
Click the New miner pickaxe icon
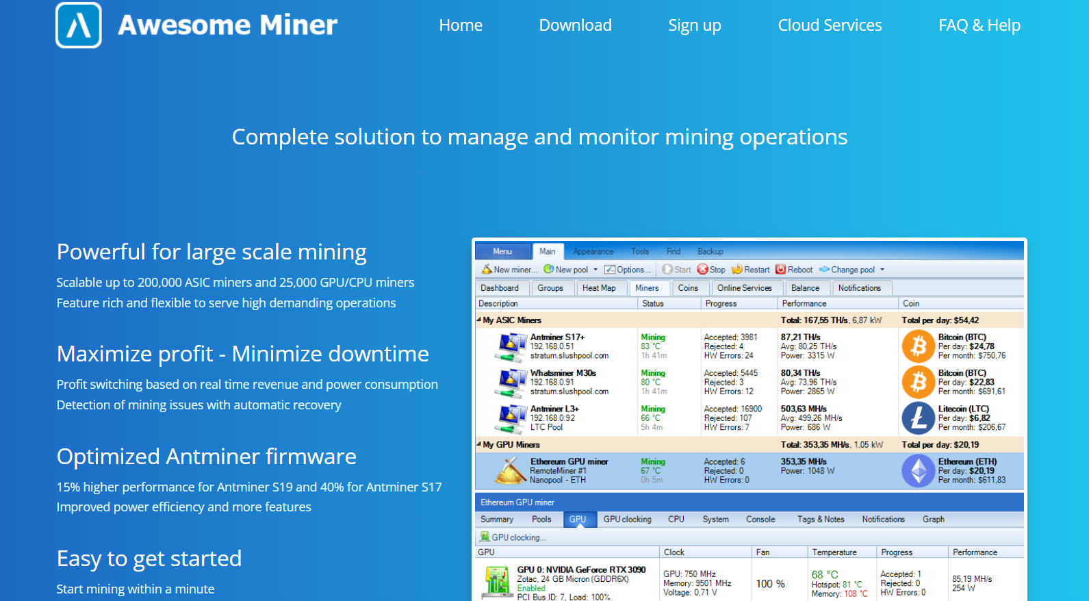point(487,270)
